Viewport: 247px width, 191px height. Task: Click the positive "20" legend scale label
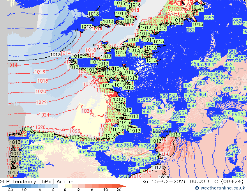click(x=119, y=189)
